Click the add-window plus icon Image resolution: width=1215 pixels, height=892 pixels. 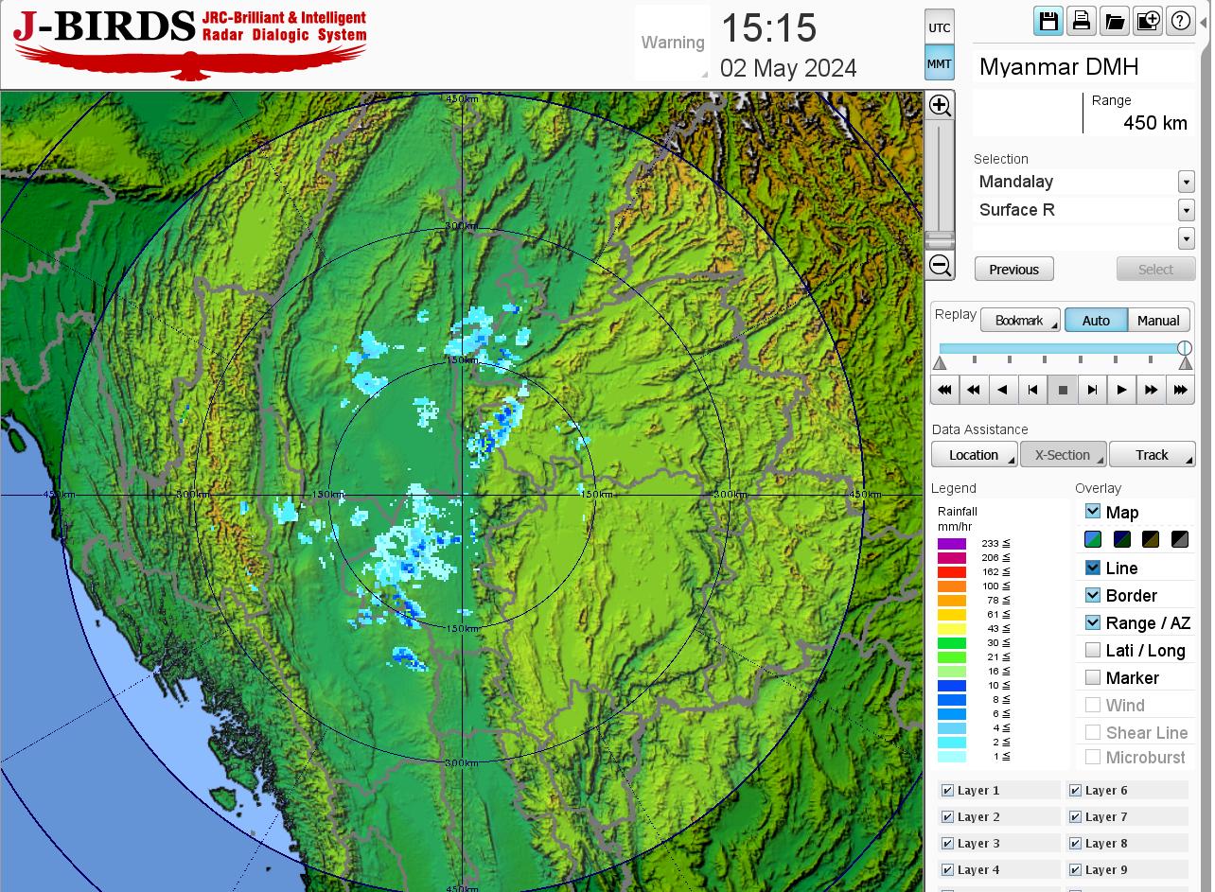click(1148, 21)
